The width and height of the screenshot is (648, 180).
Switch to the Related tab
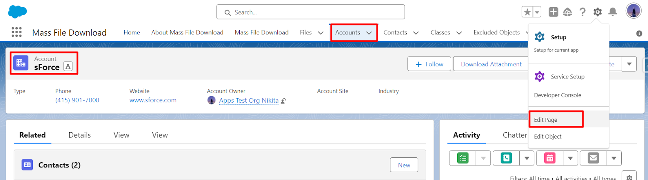click(x=32, y=135)
